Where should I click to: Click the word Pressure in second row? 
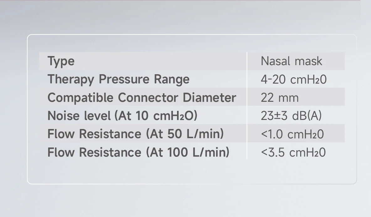(x=124, y=79)
